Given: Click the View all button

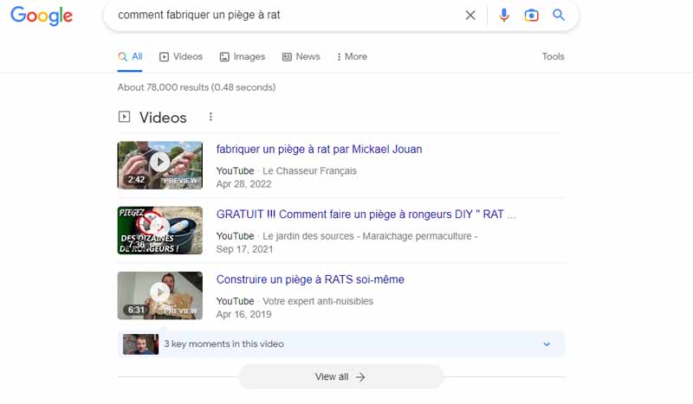Looking at the screenshot, I should coord(340,376).
